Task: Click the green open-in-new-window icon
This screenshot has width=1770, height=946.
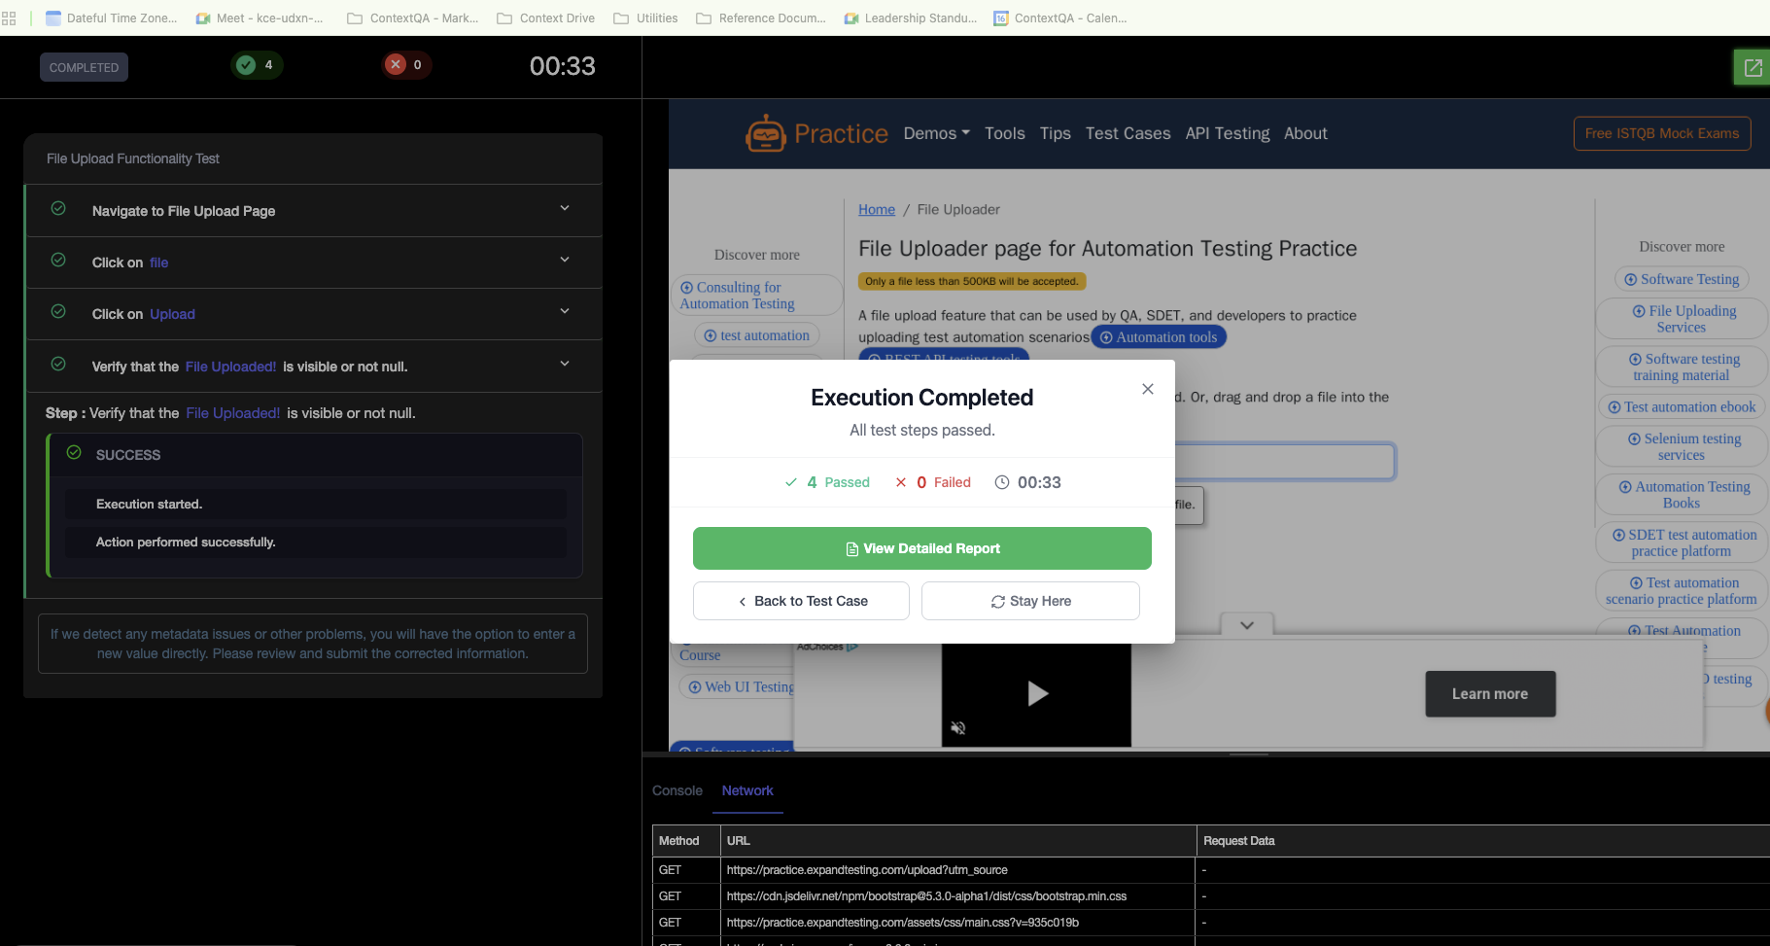Action: [1753, 67]
